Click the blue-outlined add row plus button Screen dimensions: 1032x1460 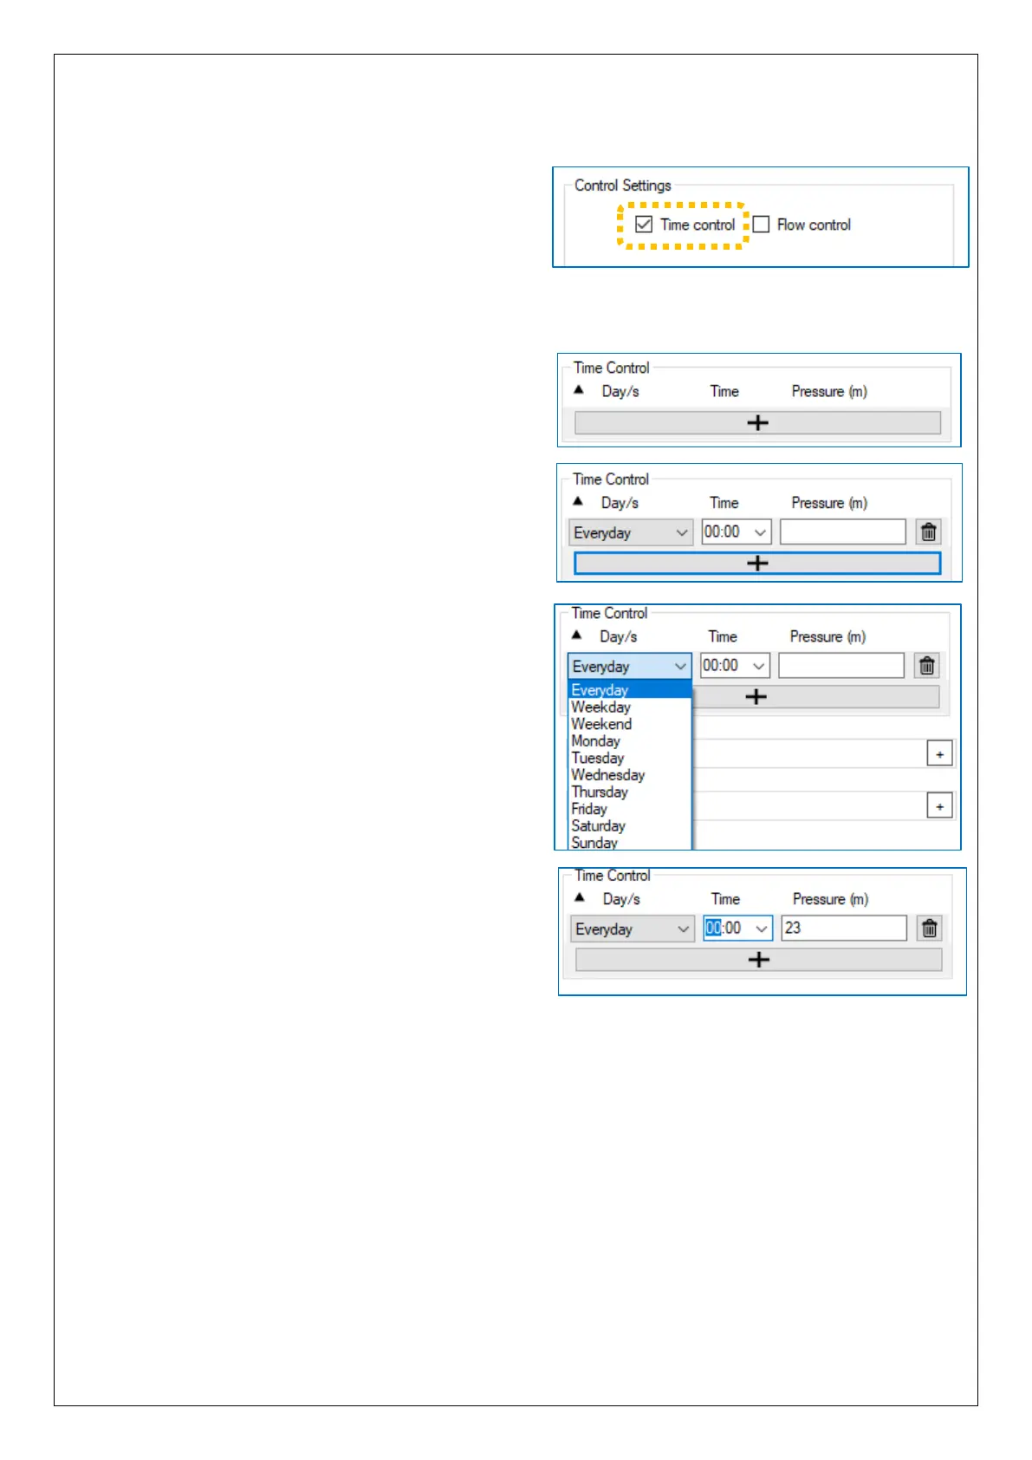click(x=757, y=564)
